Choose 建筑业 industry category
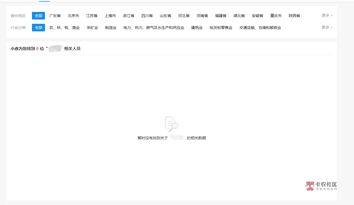The image size is (354, 205). coord(197,28)
